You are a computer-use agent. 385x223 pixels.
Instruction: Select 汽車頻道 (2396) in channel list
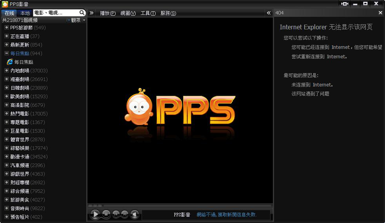pyautogui.click(x=27, y=165)
